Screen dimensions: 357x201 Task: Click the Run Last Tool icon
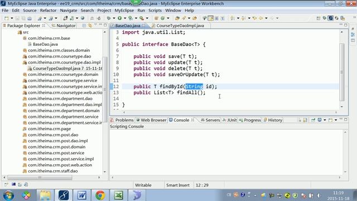pyautogui.click(x=142, y=18)
